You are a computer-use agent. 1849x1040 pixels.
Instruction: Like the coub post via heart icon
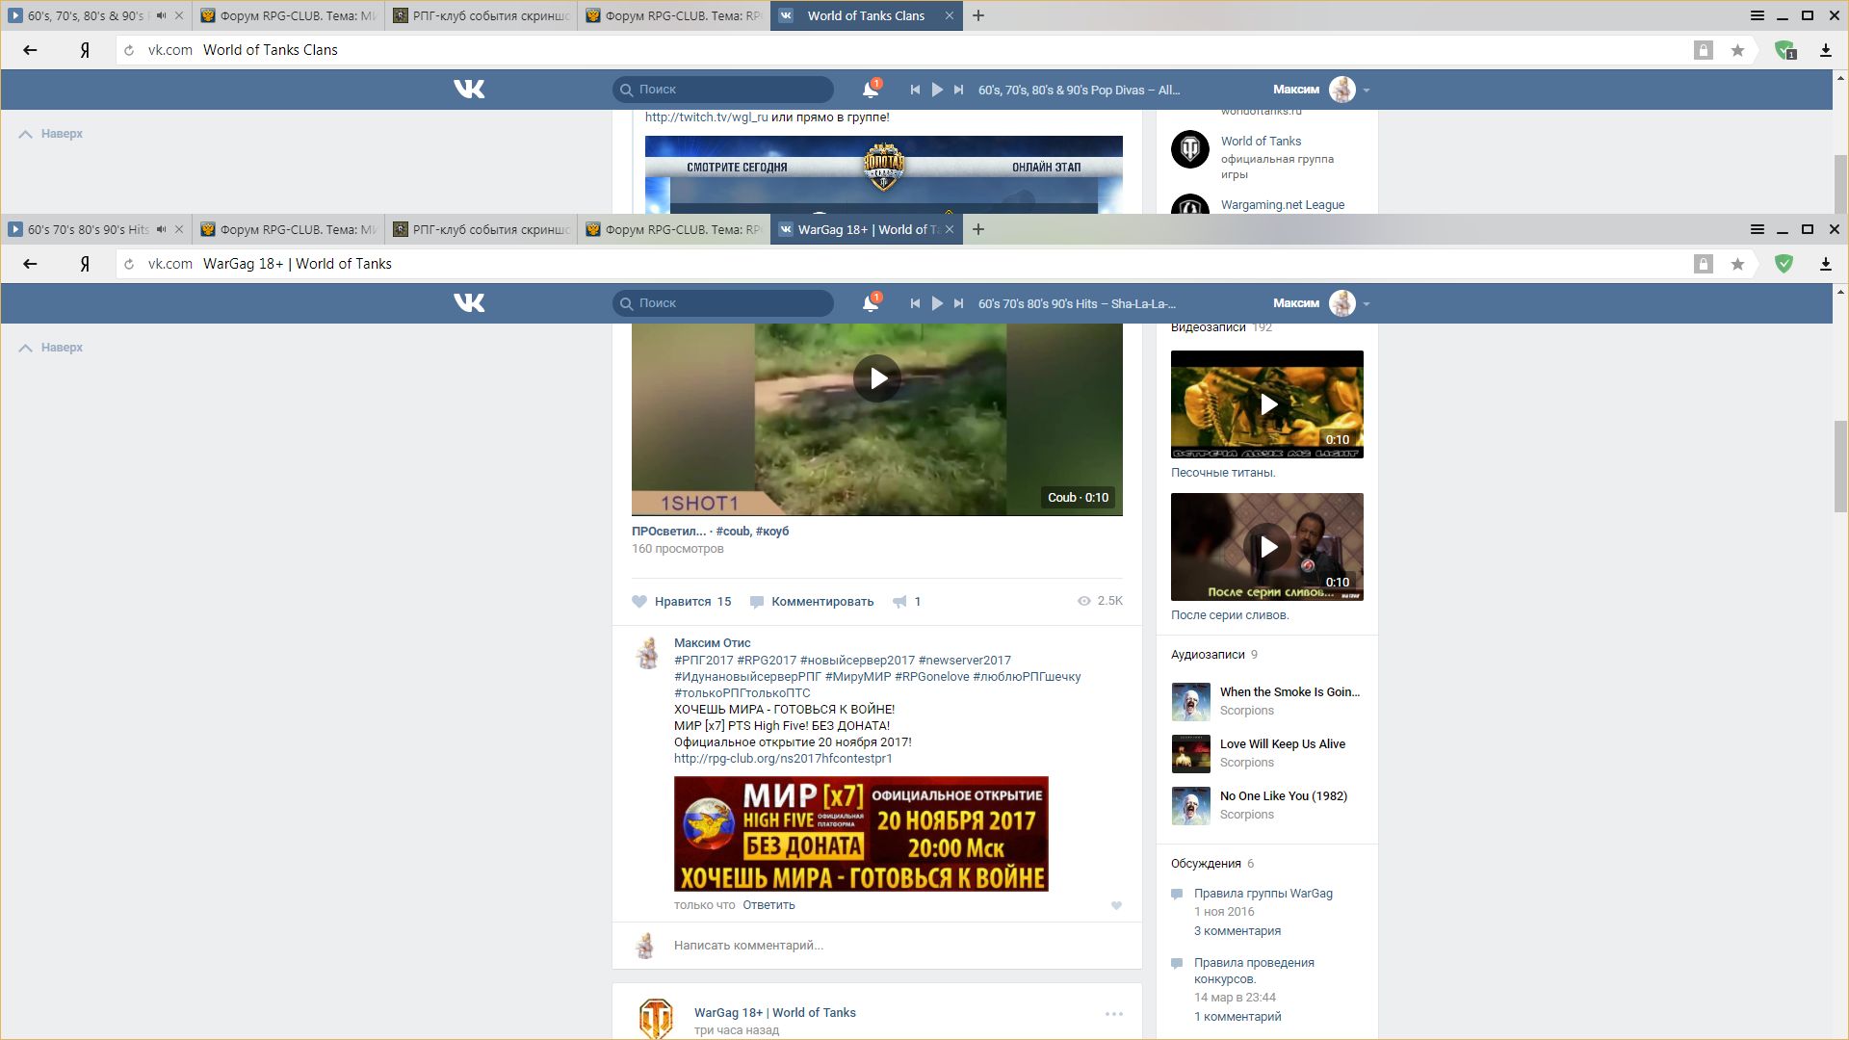(639, 602)
